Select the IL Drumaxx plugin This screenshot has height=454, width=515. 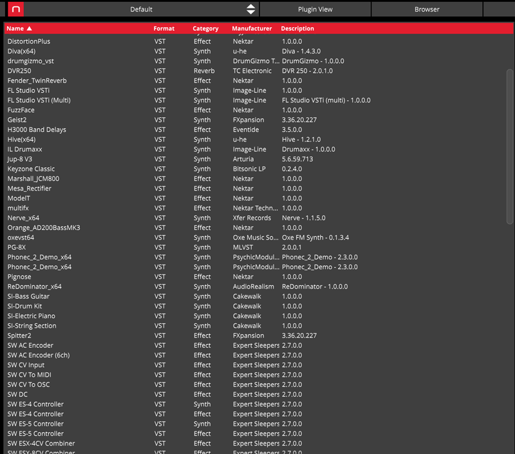[259, 149]
